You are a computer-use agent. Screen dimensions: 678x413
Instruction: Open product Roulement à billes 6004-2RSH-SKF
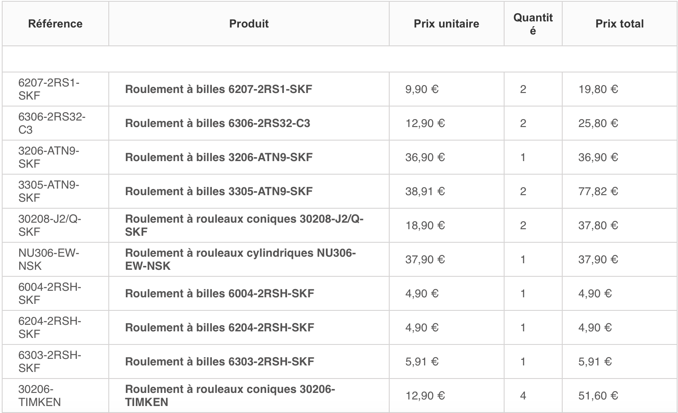[220, 293]
